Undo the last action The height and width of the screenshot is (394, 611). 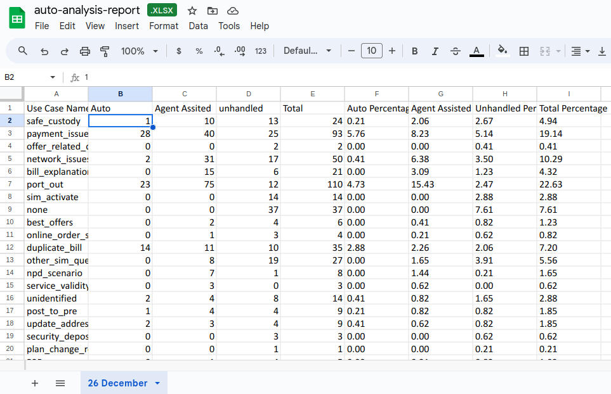click(44, 51)
